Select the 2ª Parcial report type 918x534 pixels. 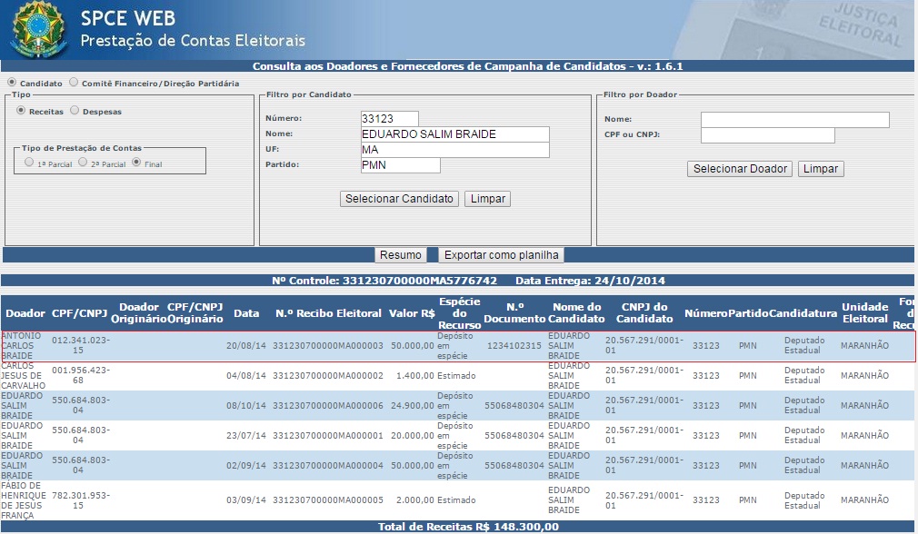tap(83, 163)
